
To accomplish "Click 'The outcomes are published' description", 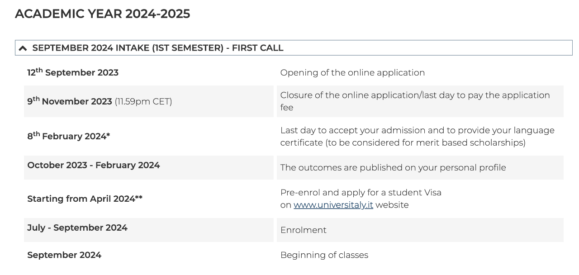I will tap(393, 168).
